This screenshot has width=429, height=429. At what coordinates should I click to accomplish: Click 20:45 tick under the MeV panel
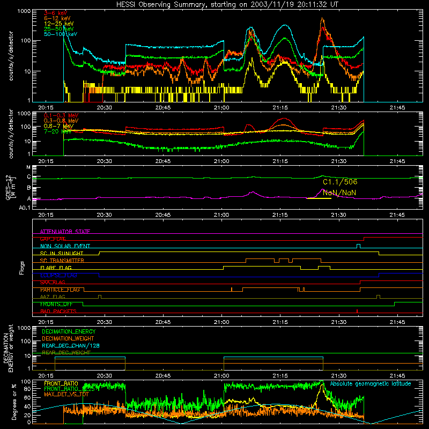pos(163,161)
